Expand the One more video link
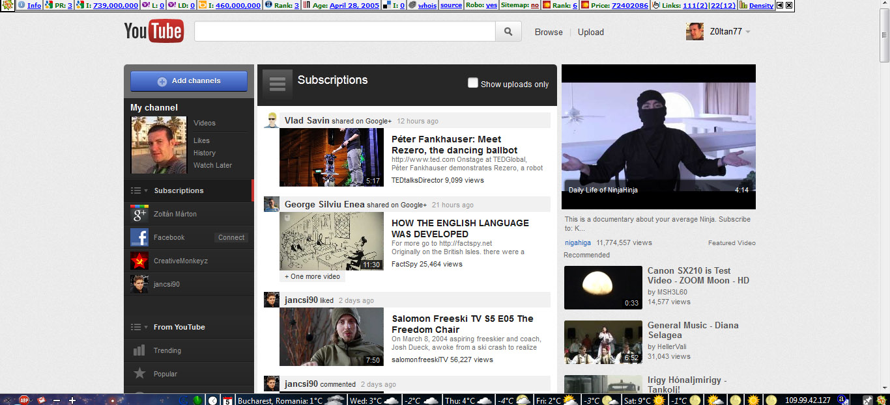This screenshot has width=890, height=405. (x=312, y=276)
